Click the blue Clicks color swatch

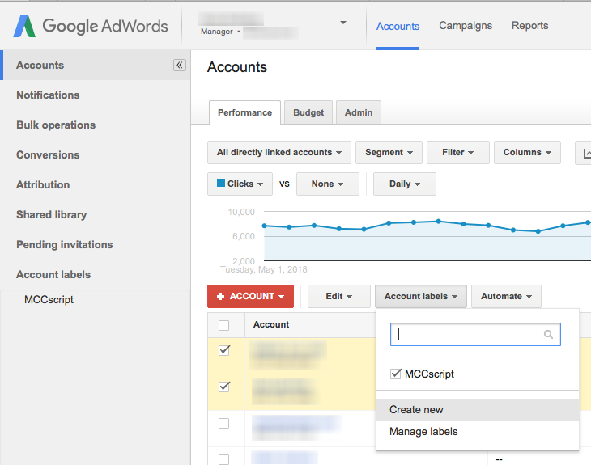click(x=221, y=183)
